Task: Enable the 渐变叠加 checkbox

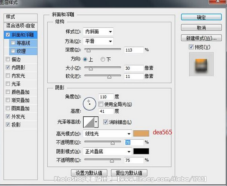Action: [x=8, y=100]
